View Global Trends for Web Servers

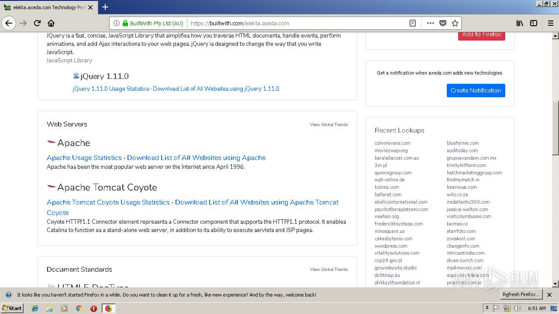[329, 125]
